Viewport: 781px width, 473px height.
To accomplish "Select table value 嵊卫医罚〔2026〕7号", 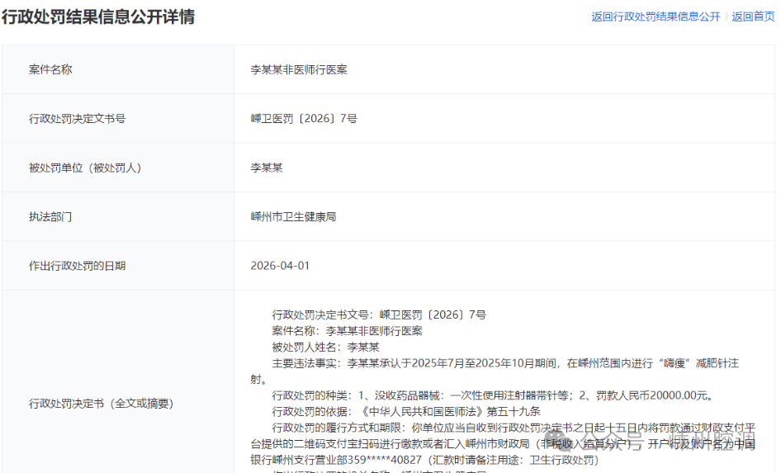I will pos(304,119).
